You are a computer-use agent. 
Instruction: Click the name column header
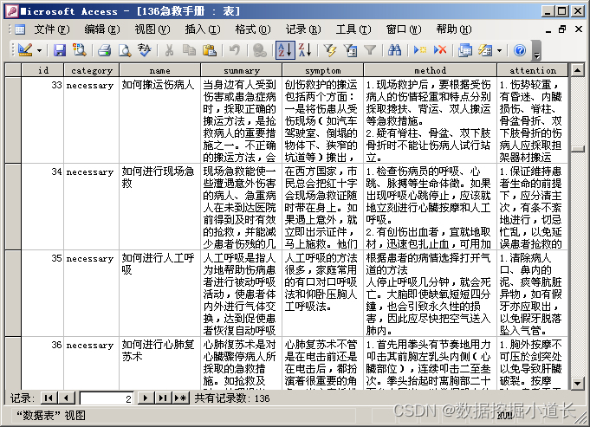coord(159,70)
